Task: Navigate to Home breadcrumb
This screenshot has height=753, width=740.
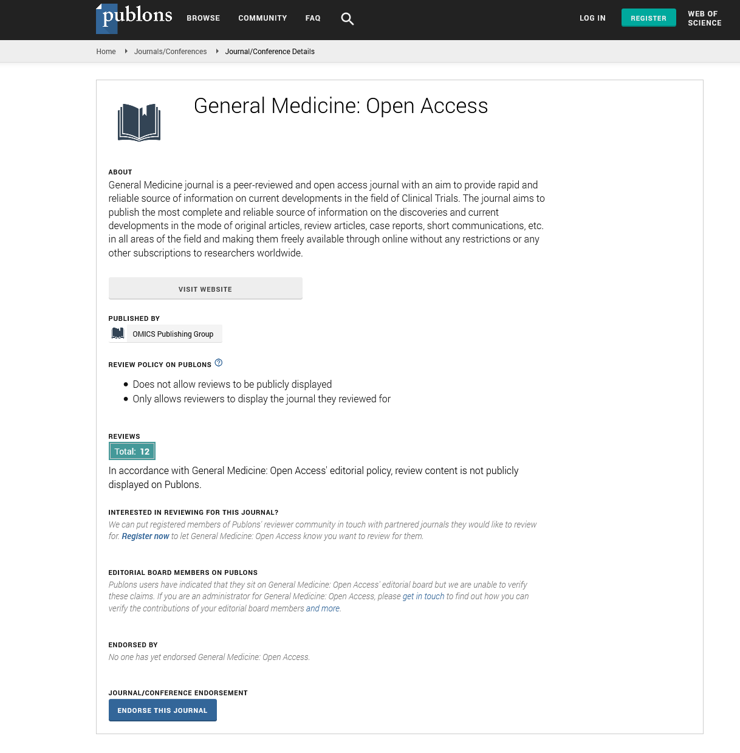Action: tap(106, 52)
